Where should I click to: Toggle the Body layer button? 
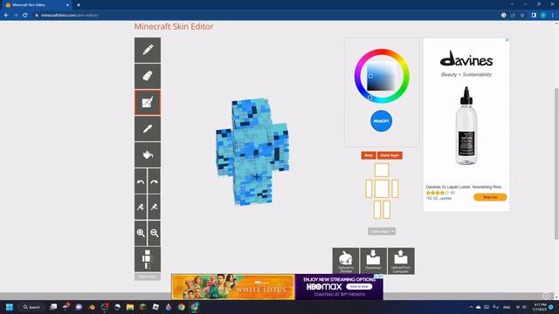[x=369, y=155]
